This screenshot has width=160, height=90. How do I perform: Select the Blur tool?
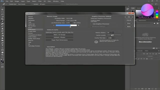click(2, 38)
